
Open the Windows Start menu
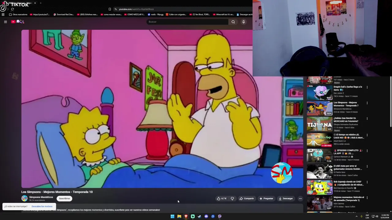coord(172,216)
